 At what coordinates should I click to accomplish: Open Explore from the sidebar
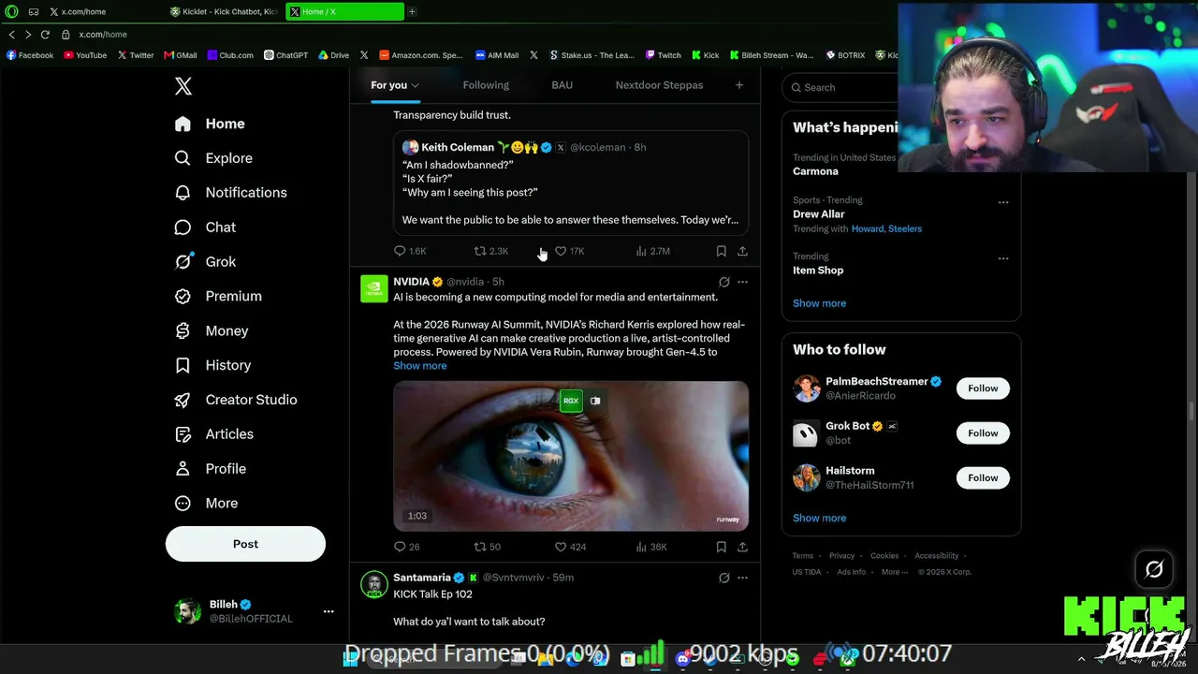[x=214, y=158]
